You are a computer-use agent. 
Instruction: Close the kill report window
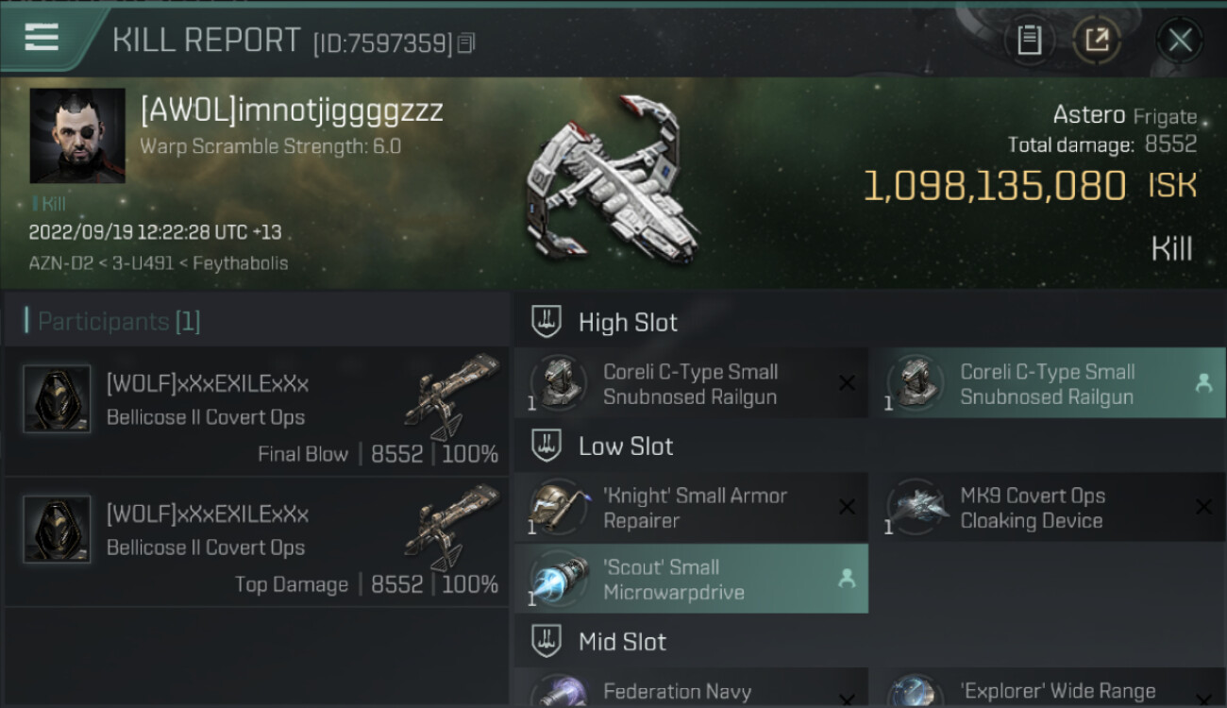click(x=1180, y=40)
